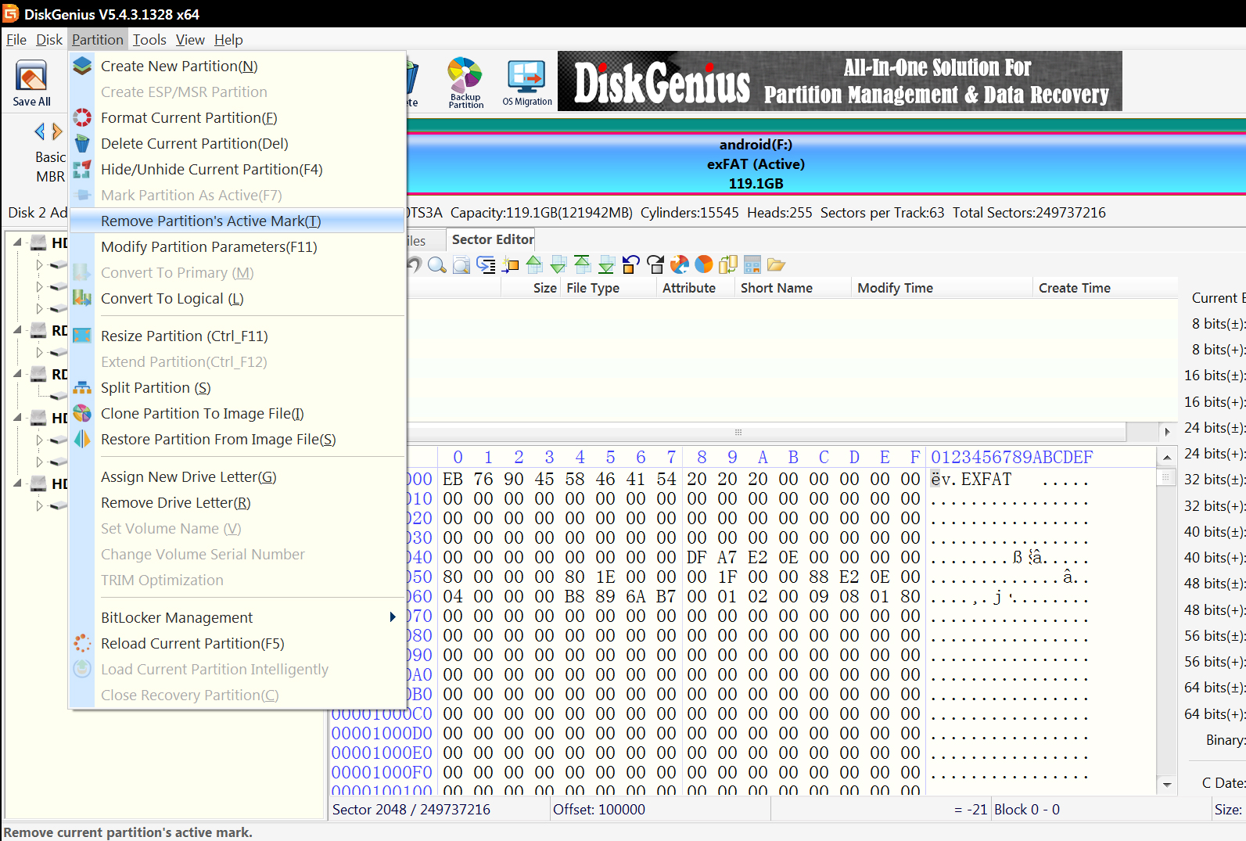The height and width of the screenshot is (841, 1246).
Task: Open the Disk menu
Action: coord(49,40)
